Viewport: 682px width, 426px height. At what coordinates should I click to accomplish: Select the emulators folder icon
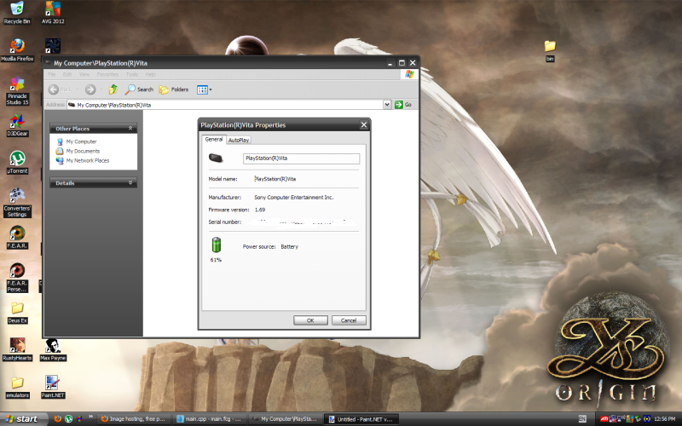(17, 388)
